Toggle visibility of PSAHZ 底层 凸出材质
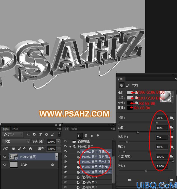The image size is (177, 189). tap(65, 162)
